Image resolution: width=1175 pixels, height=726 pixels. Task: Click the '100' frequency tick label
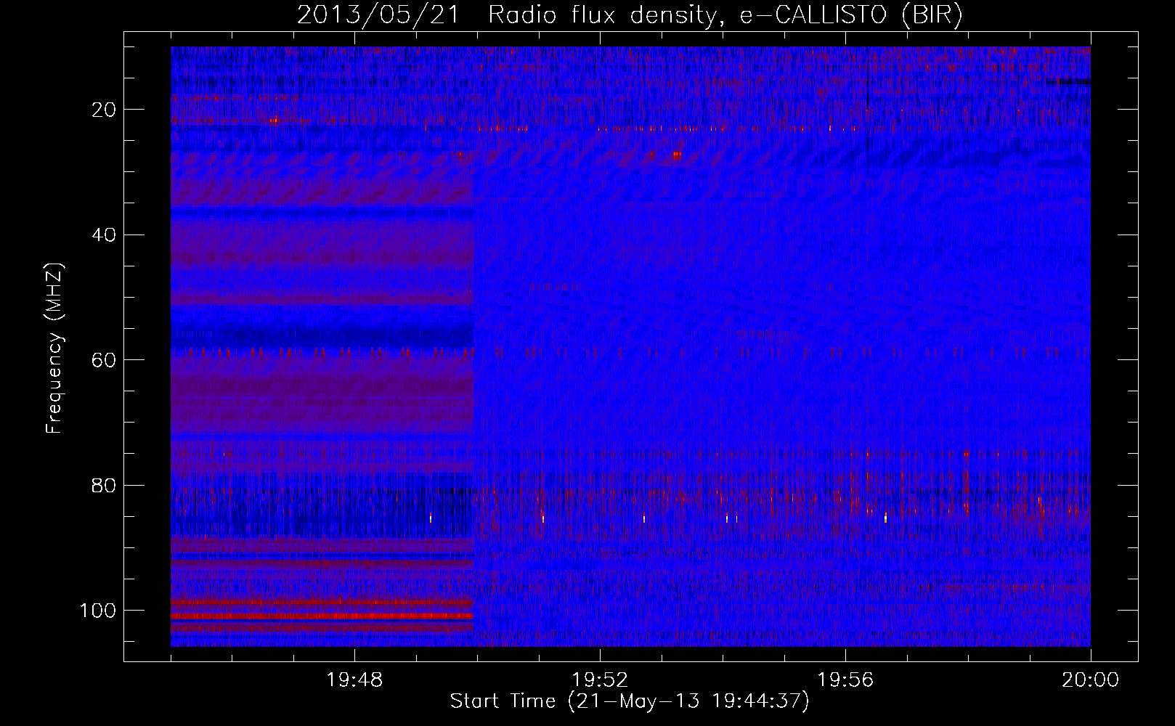click(98, 611)
